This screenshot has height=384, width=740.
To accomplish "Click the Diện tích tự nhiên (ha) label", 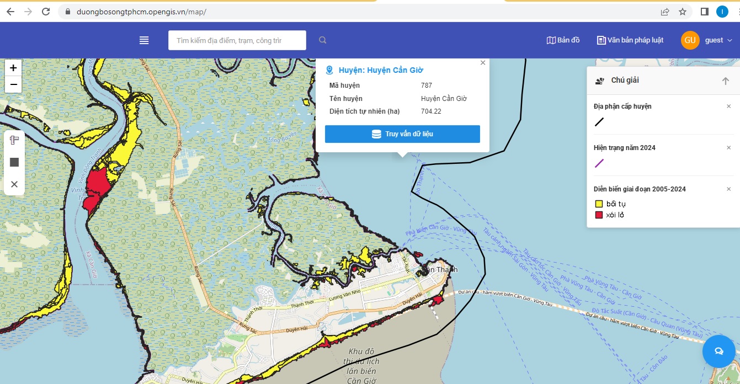I will click(x=365, y=111).
